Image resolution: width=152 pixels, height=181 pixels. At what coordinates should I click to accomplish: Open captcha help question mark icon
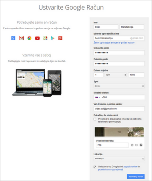[141, 145]
